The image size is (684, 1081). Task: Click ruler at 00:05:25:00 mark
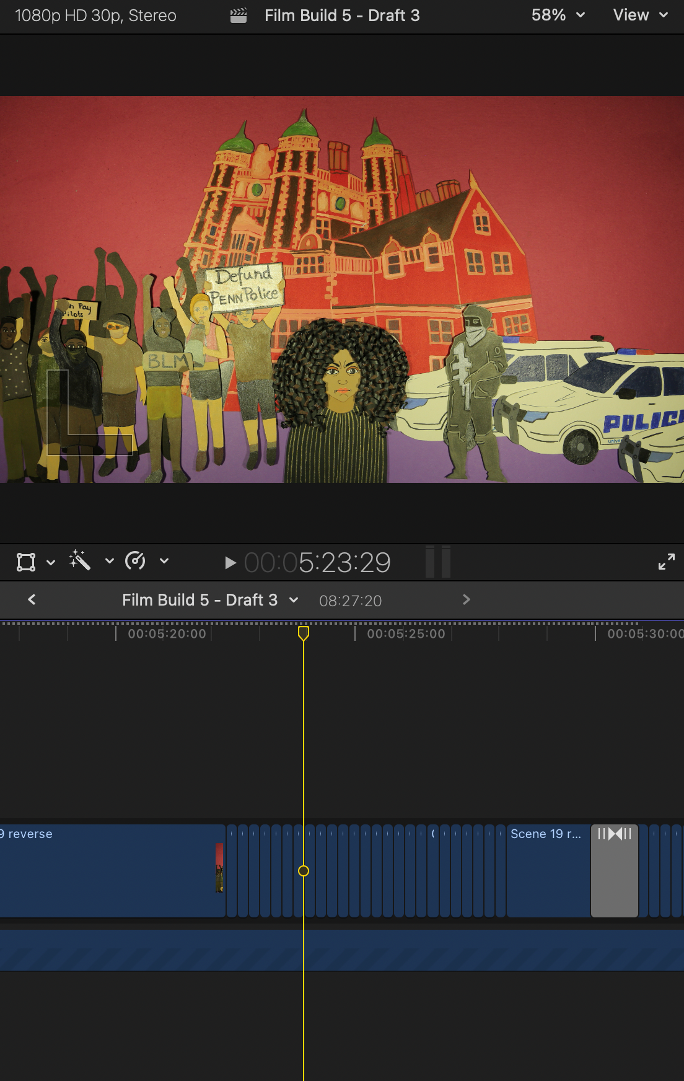point(406,633)
